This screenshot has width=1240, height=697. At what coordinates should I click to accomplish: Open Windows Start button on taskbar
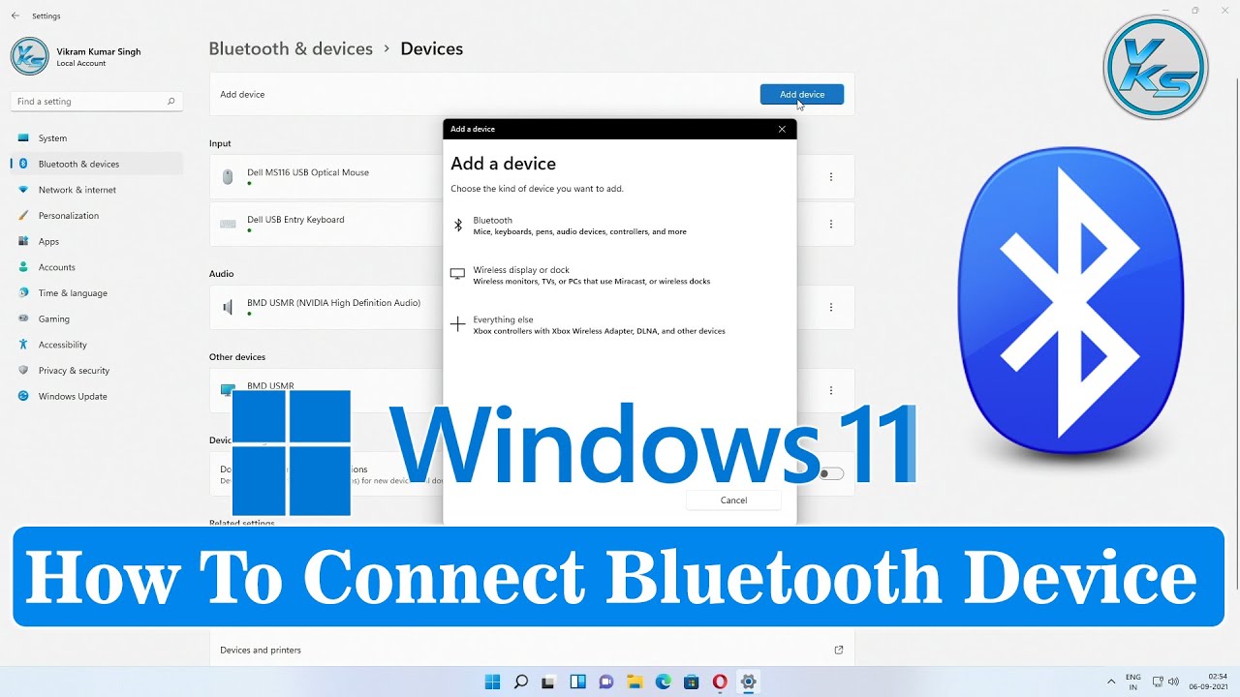click(x=492, y=682)
